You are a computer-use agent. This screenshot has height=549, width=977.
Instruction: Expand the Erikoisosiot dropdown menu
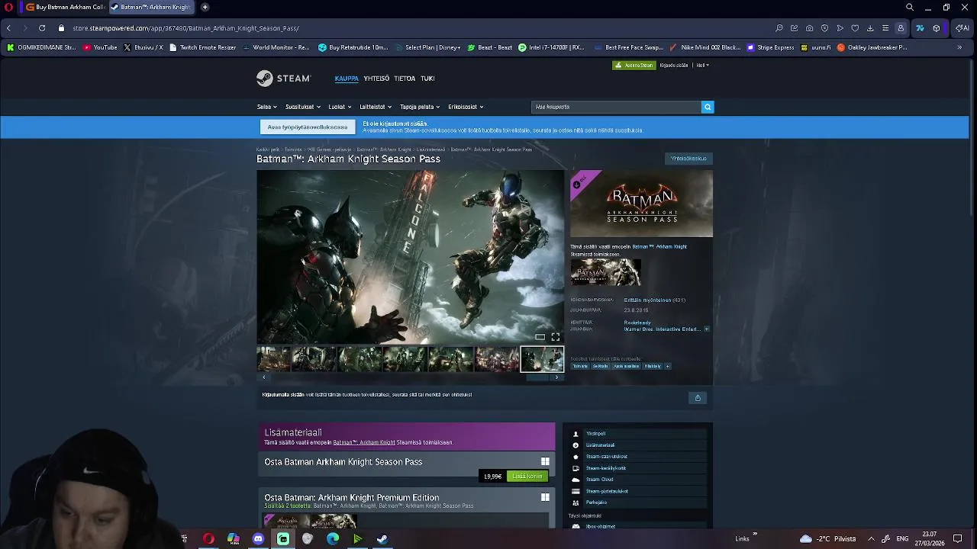pos(466,107)
